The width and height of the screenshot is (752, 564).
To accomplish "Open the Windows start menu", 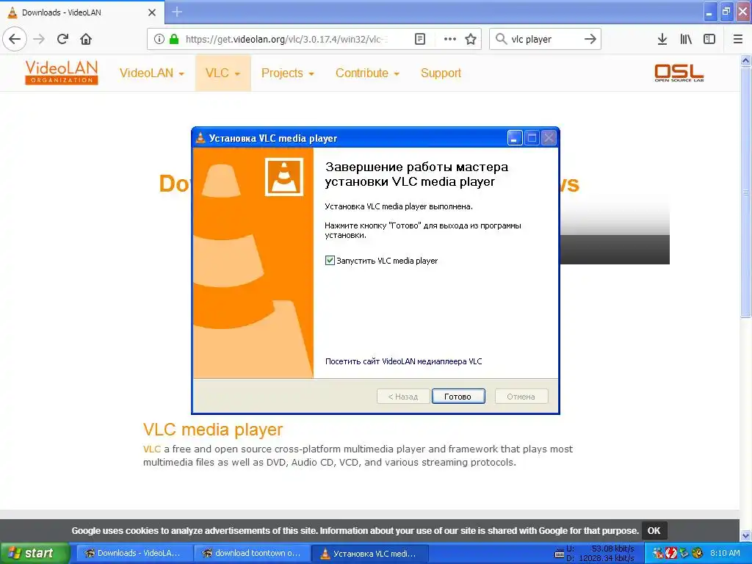I will tap(35, 553).
